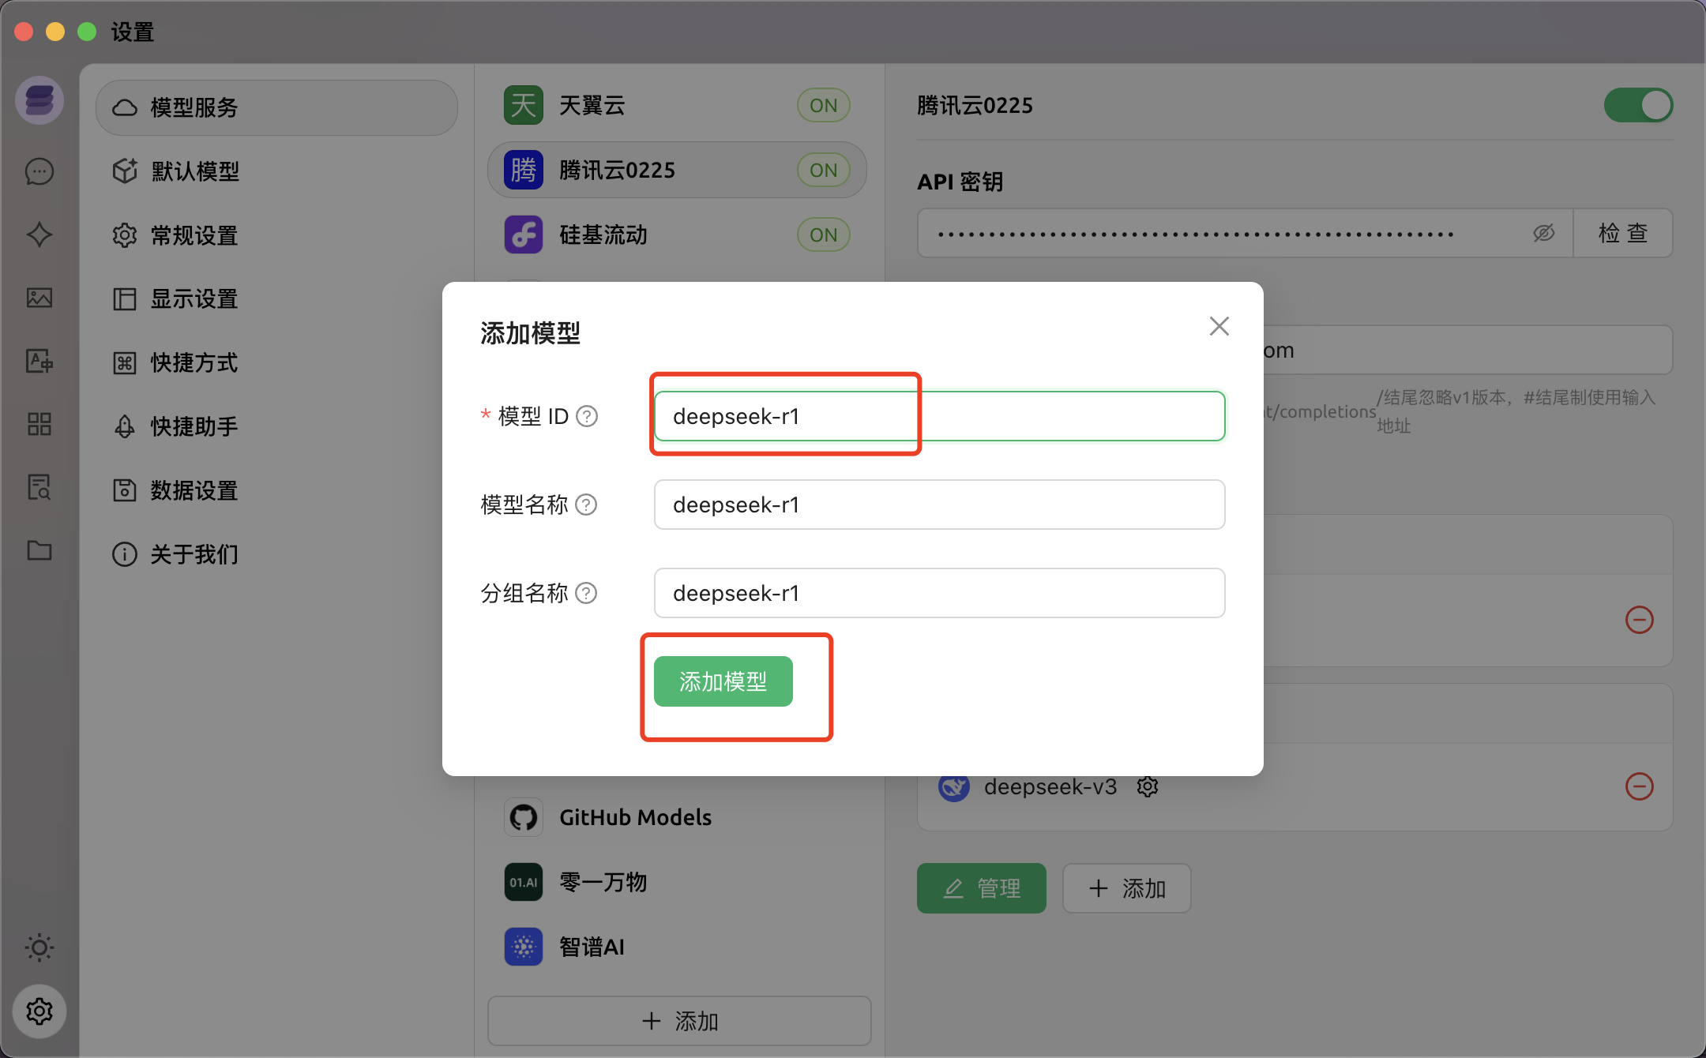Click the 模型名称 input field

pos(939,505)
